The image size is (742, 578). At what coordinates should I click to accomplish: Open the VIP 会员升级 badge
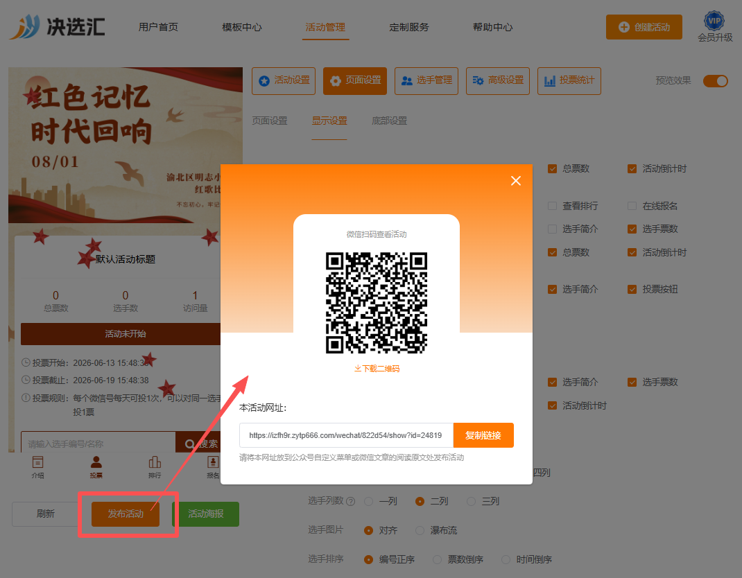tap(714, 26)
